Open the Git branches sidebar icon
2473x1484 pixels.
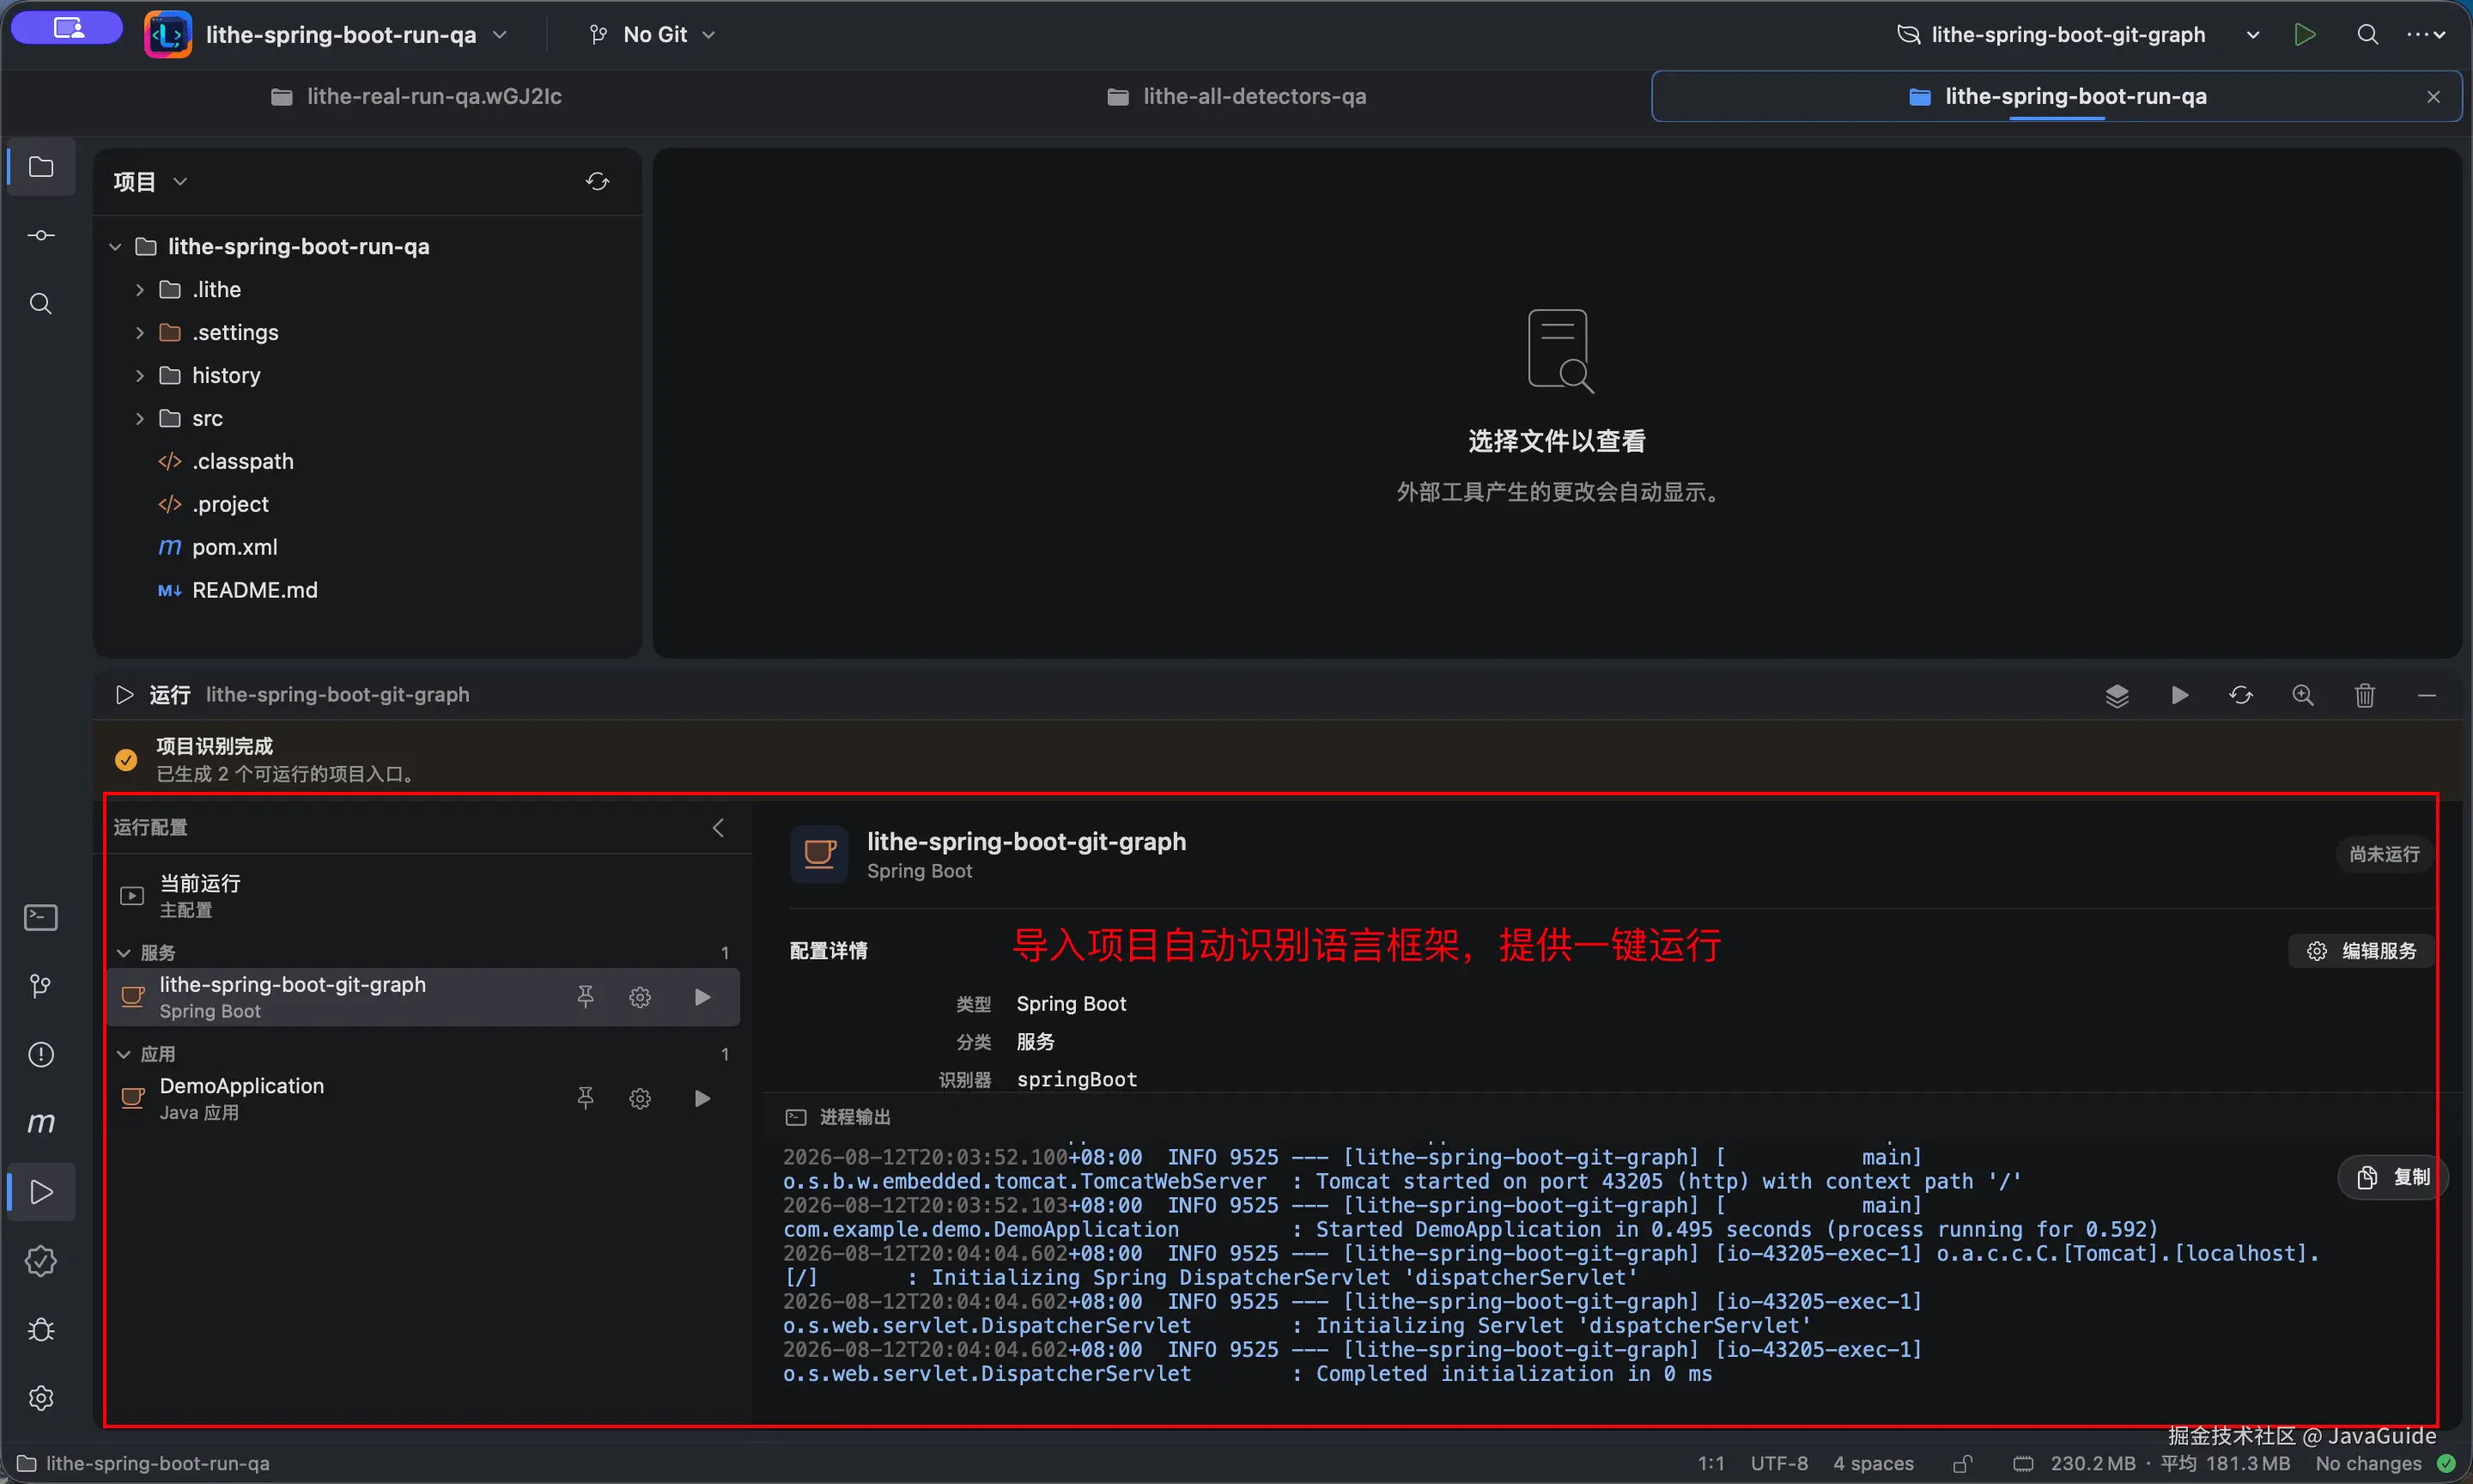tap(41, 986)
